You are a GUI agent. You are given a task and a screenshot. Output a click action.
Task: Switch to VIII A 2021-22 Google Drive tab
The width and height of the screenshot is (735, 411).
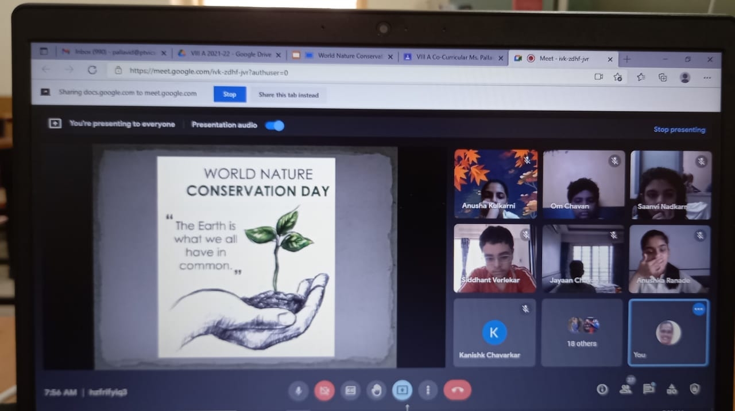(230, 55)
